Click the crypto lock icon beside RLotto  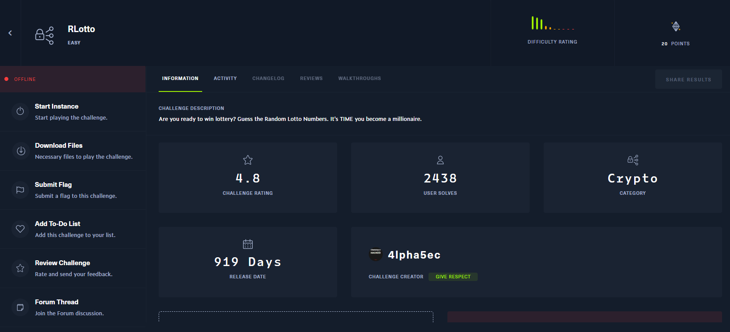[44, 35]
